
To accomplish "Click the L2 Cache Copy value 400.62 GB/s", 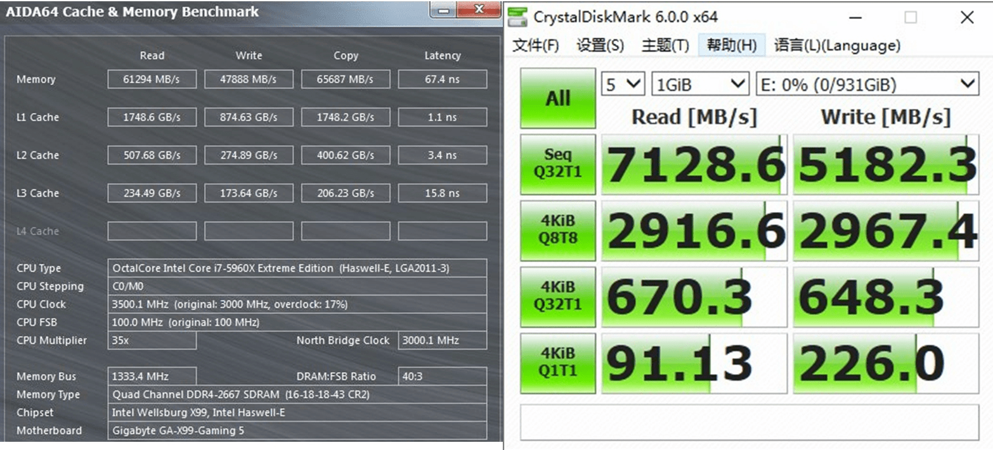I will click(x=346, y=155).
